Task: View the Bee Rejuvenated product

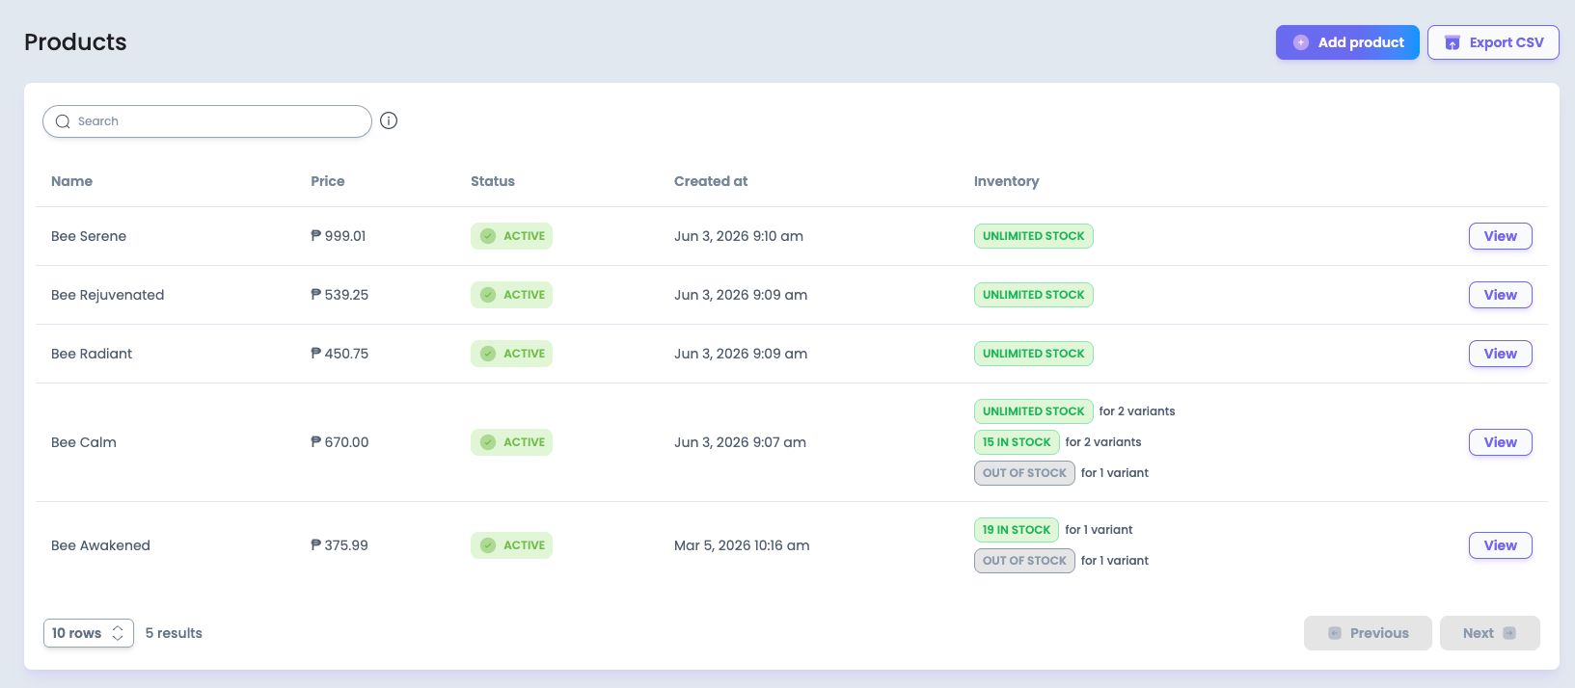Action: point(1500,295)
